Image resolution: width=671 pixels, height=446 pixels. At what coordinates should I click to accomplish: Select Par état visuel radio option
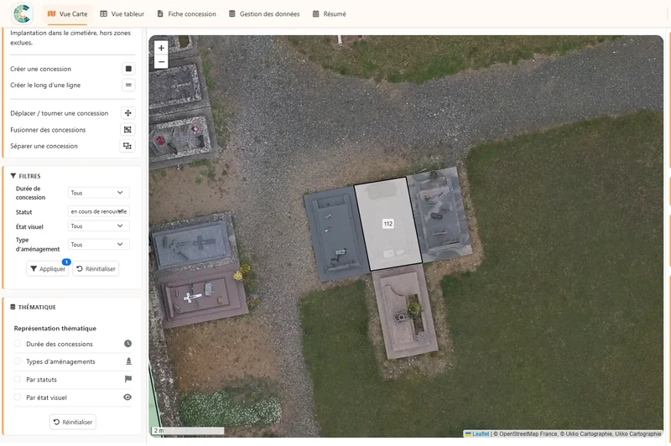[x=17, y=397]
